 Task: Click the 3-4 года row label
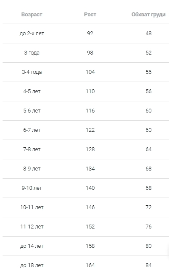(x=32, y=72)
